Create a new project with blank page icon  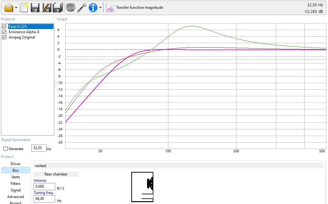(x=24, y=8)
